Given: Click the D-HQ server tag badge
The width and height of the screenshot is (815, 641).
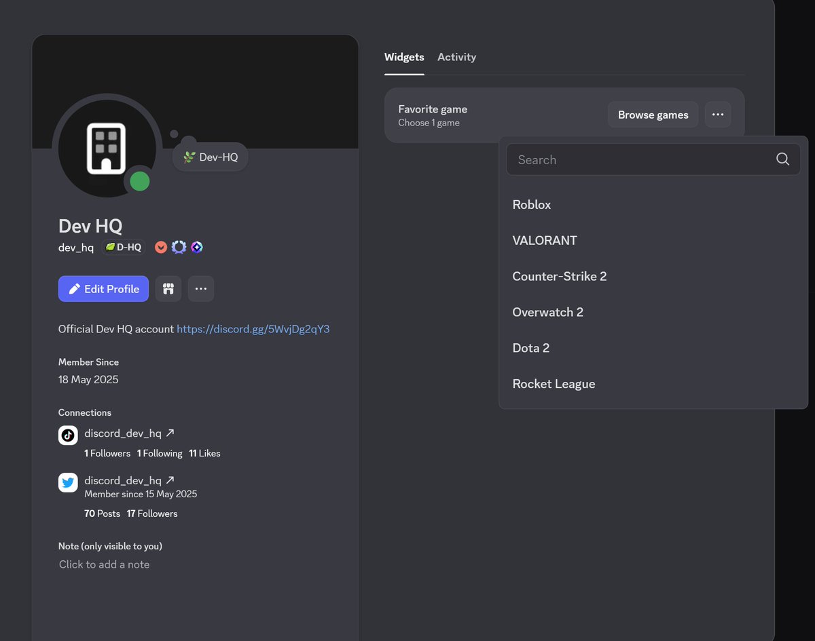Looking at the screenshot, I should [x=124, y=248].
